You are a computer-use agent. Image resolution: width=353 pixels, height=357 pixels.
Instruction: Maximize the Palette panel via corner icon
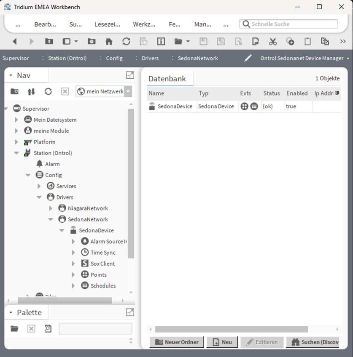130,312
